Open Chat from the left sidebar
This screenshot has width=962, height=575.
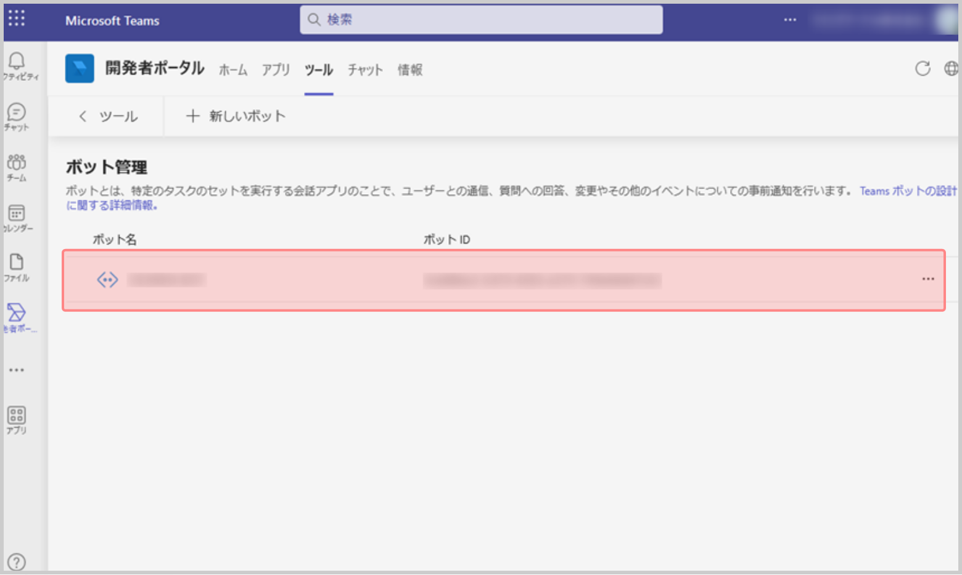[17, 116]
